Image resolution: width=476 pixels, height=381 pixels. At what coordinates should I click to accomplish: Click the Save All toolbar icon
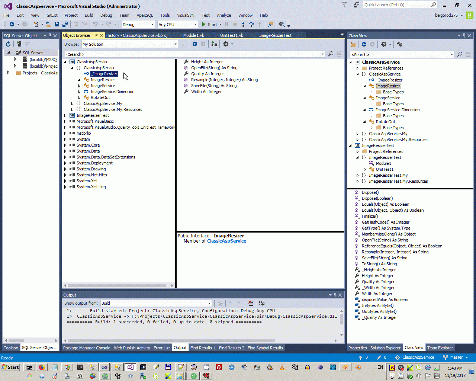[65, 24]
